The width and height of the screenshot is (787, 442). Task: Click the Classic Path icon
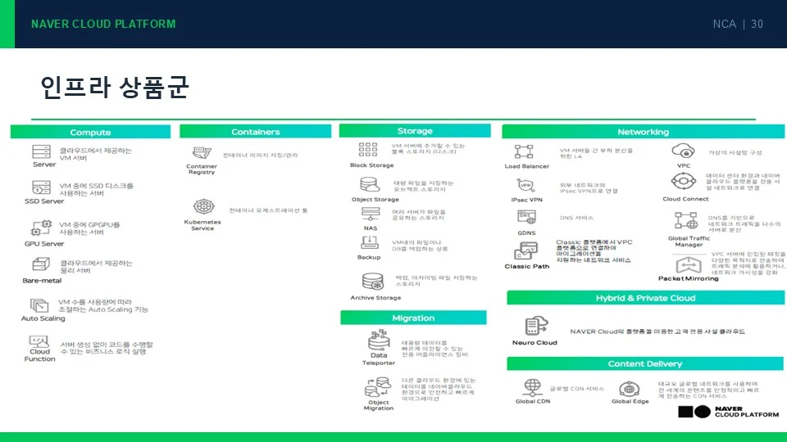tap(525, 250)
